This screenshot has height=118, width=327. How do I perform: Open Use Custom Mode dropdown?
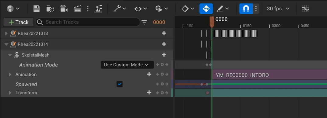point(127,65)
